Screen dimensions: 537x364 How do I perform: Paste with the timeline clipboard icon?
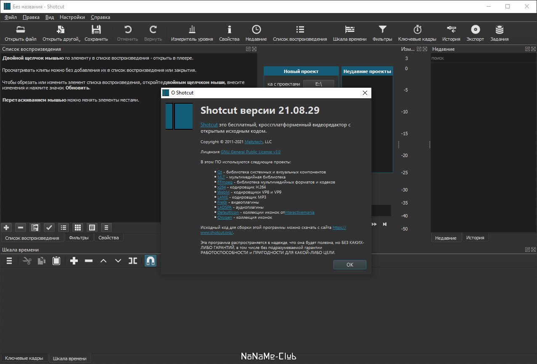[56, 261]
